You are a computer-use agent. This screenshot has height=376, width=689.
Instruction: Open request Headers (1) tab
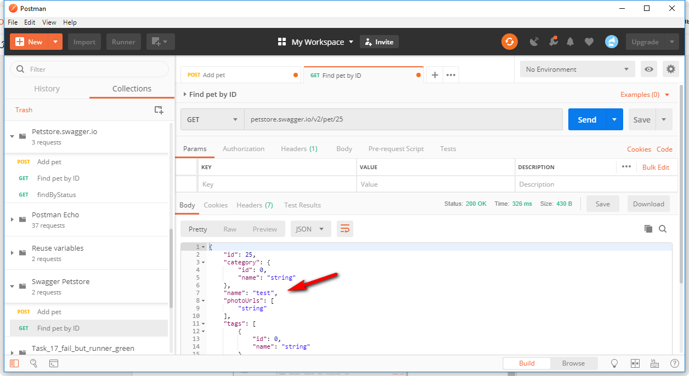pyautogui.click(x=299, y=149)
